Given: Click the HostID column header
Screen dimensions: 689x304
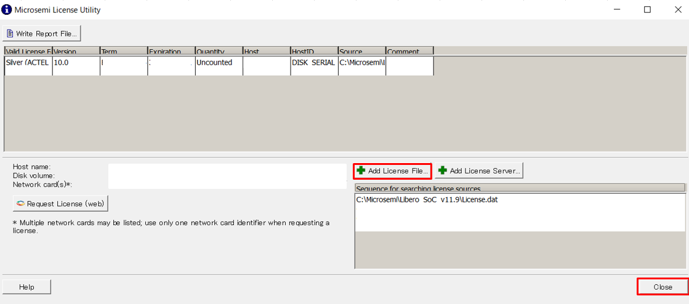Looking at the screenshot, I should 314,51.
